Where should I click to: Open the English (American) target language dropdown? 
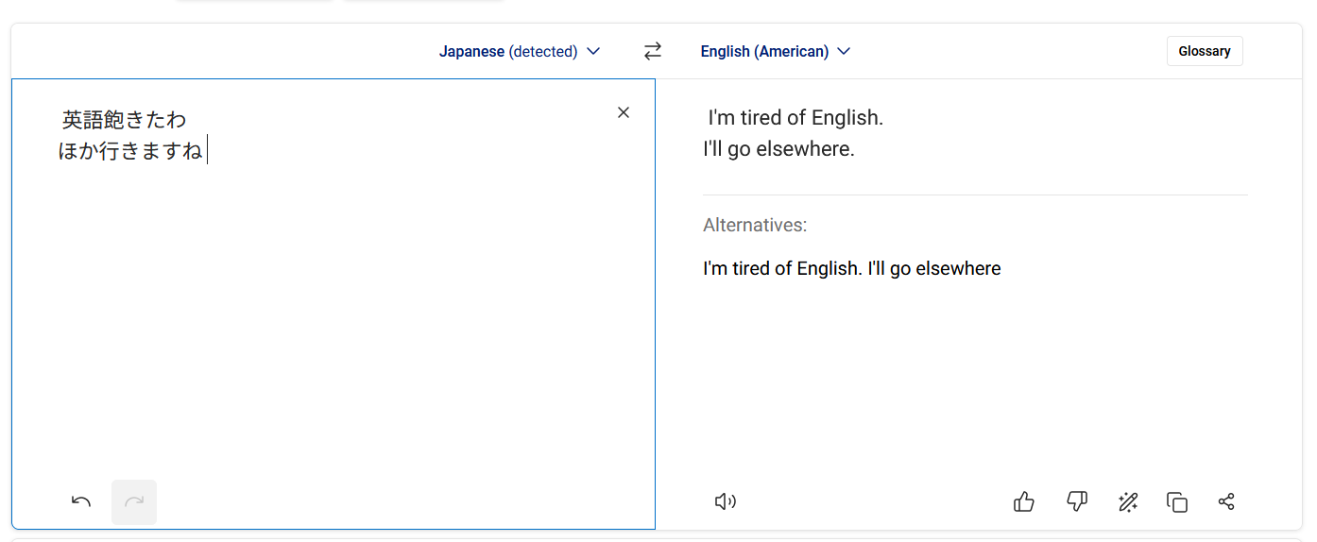pos(775,52)
